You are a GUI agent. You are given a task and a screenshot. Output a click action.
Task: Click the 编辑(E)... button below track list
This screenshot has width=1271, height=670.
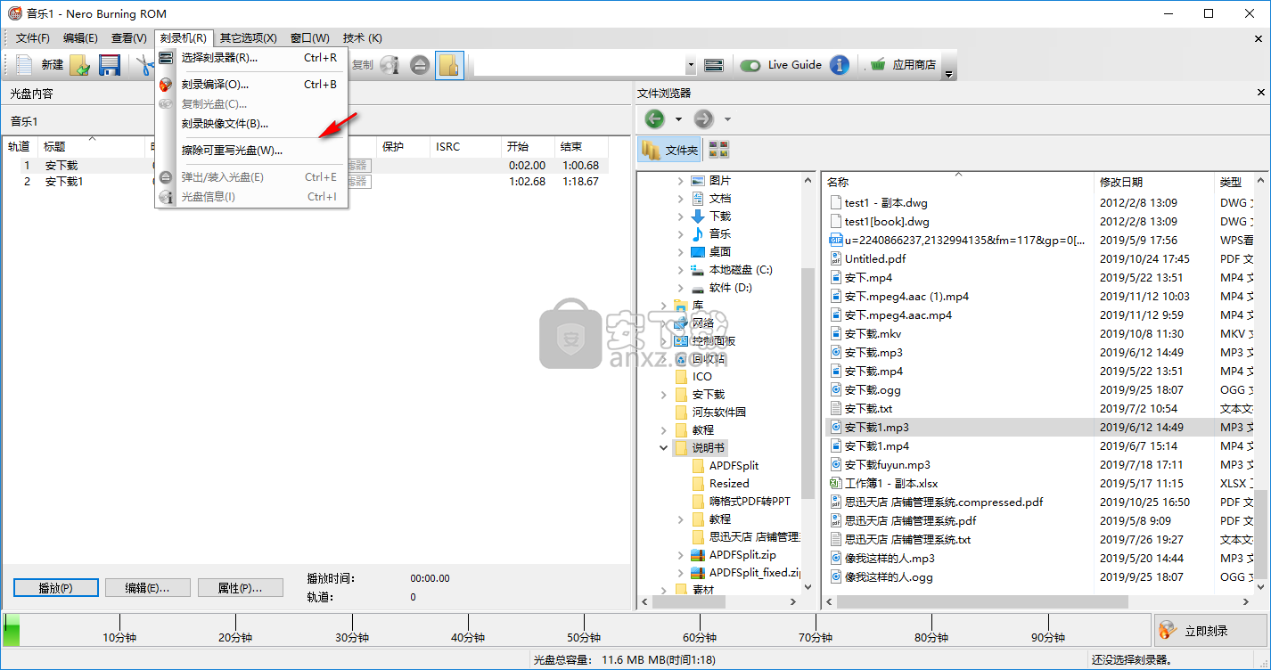(146, 588)
